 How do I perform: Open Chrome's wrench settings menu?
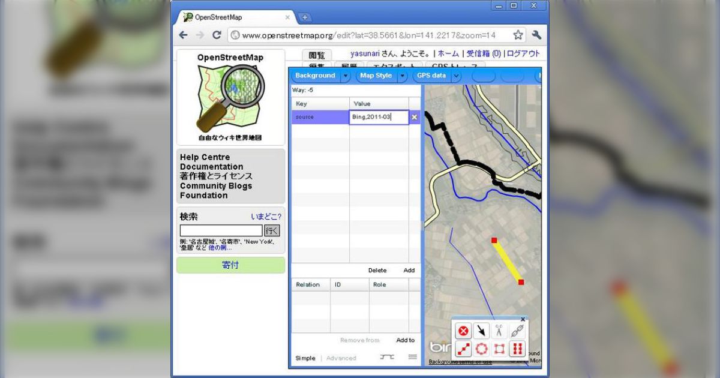pyautogui.click(x=537, y=35)
